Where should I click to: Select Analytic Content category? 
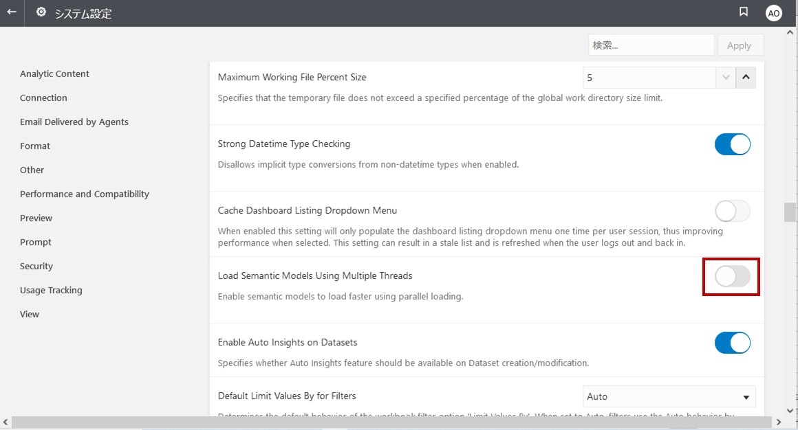(54, 74)
